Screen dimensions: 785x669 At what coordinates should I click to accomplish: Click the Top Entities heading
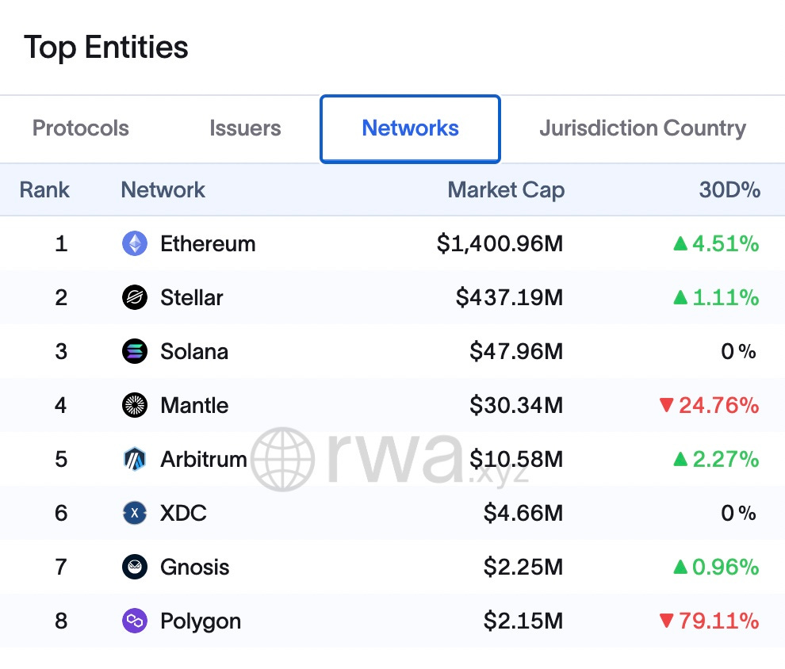tap(106, 48)
